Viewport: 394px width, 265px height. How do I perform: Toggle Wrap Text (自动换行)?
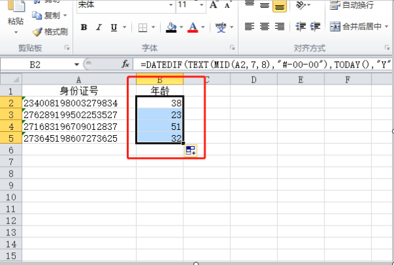click(x=351, y=5)
